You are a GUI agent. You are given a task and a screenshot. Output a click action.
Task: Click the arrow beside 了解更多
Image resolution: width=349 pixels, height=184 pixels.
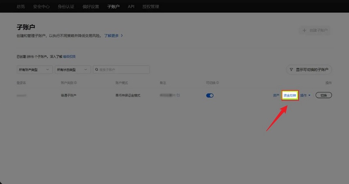pos(122,36)
